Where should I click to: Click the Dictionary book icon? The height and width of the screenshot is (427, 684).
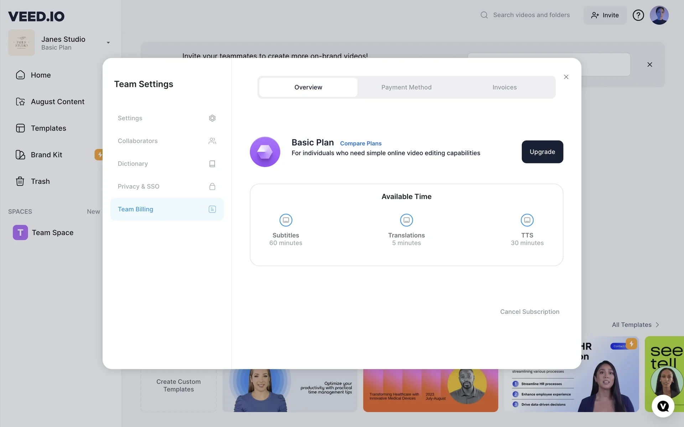coord(212,164)
